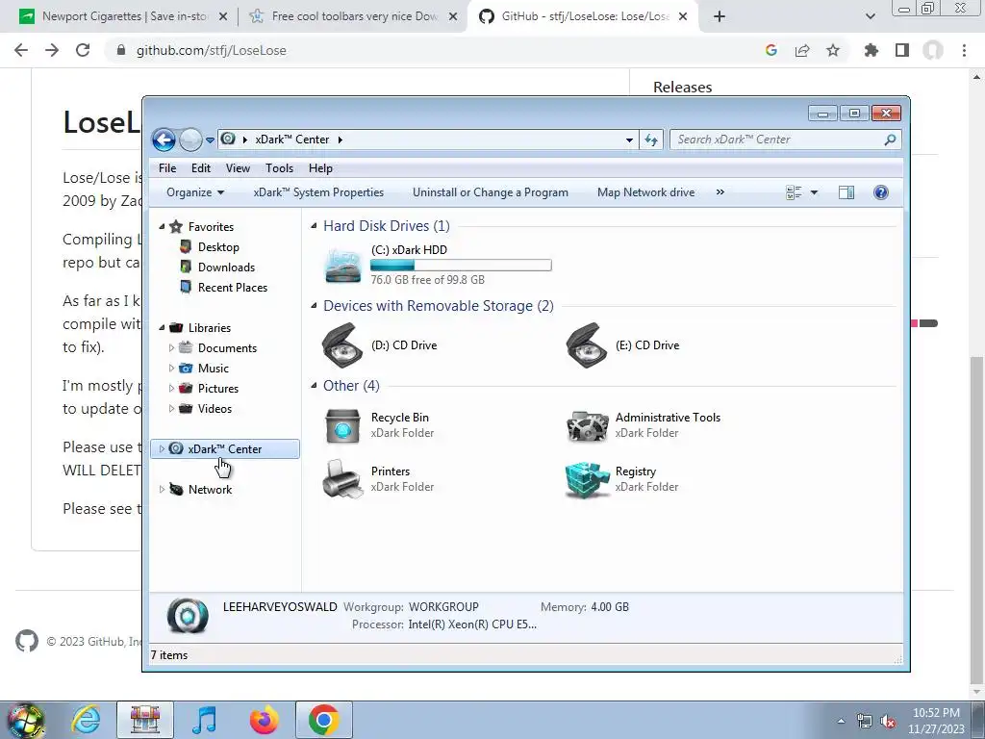The image size is (985, 739).
Task: Open the address bar history dropdown
Action: tap(629, 140)
